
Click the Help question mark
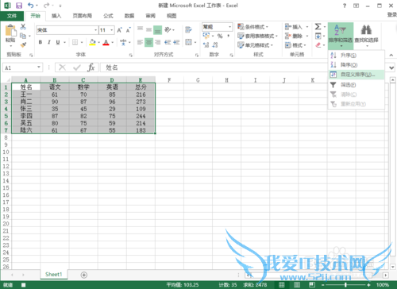[345, 6]
